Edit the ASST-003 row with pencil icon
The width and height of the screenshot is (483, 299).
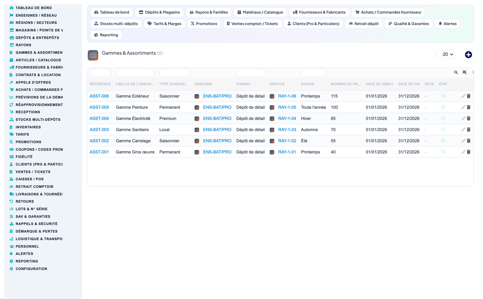click(463, 129)
